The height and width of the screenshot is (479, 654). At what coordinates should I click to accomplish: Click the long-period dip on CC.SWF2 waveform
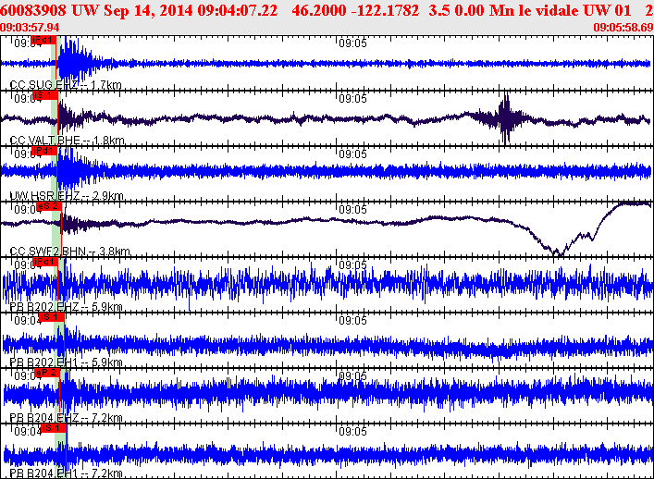(557, 248)
